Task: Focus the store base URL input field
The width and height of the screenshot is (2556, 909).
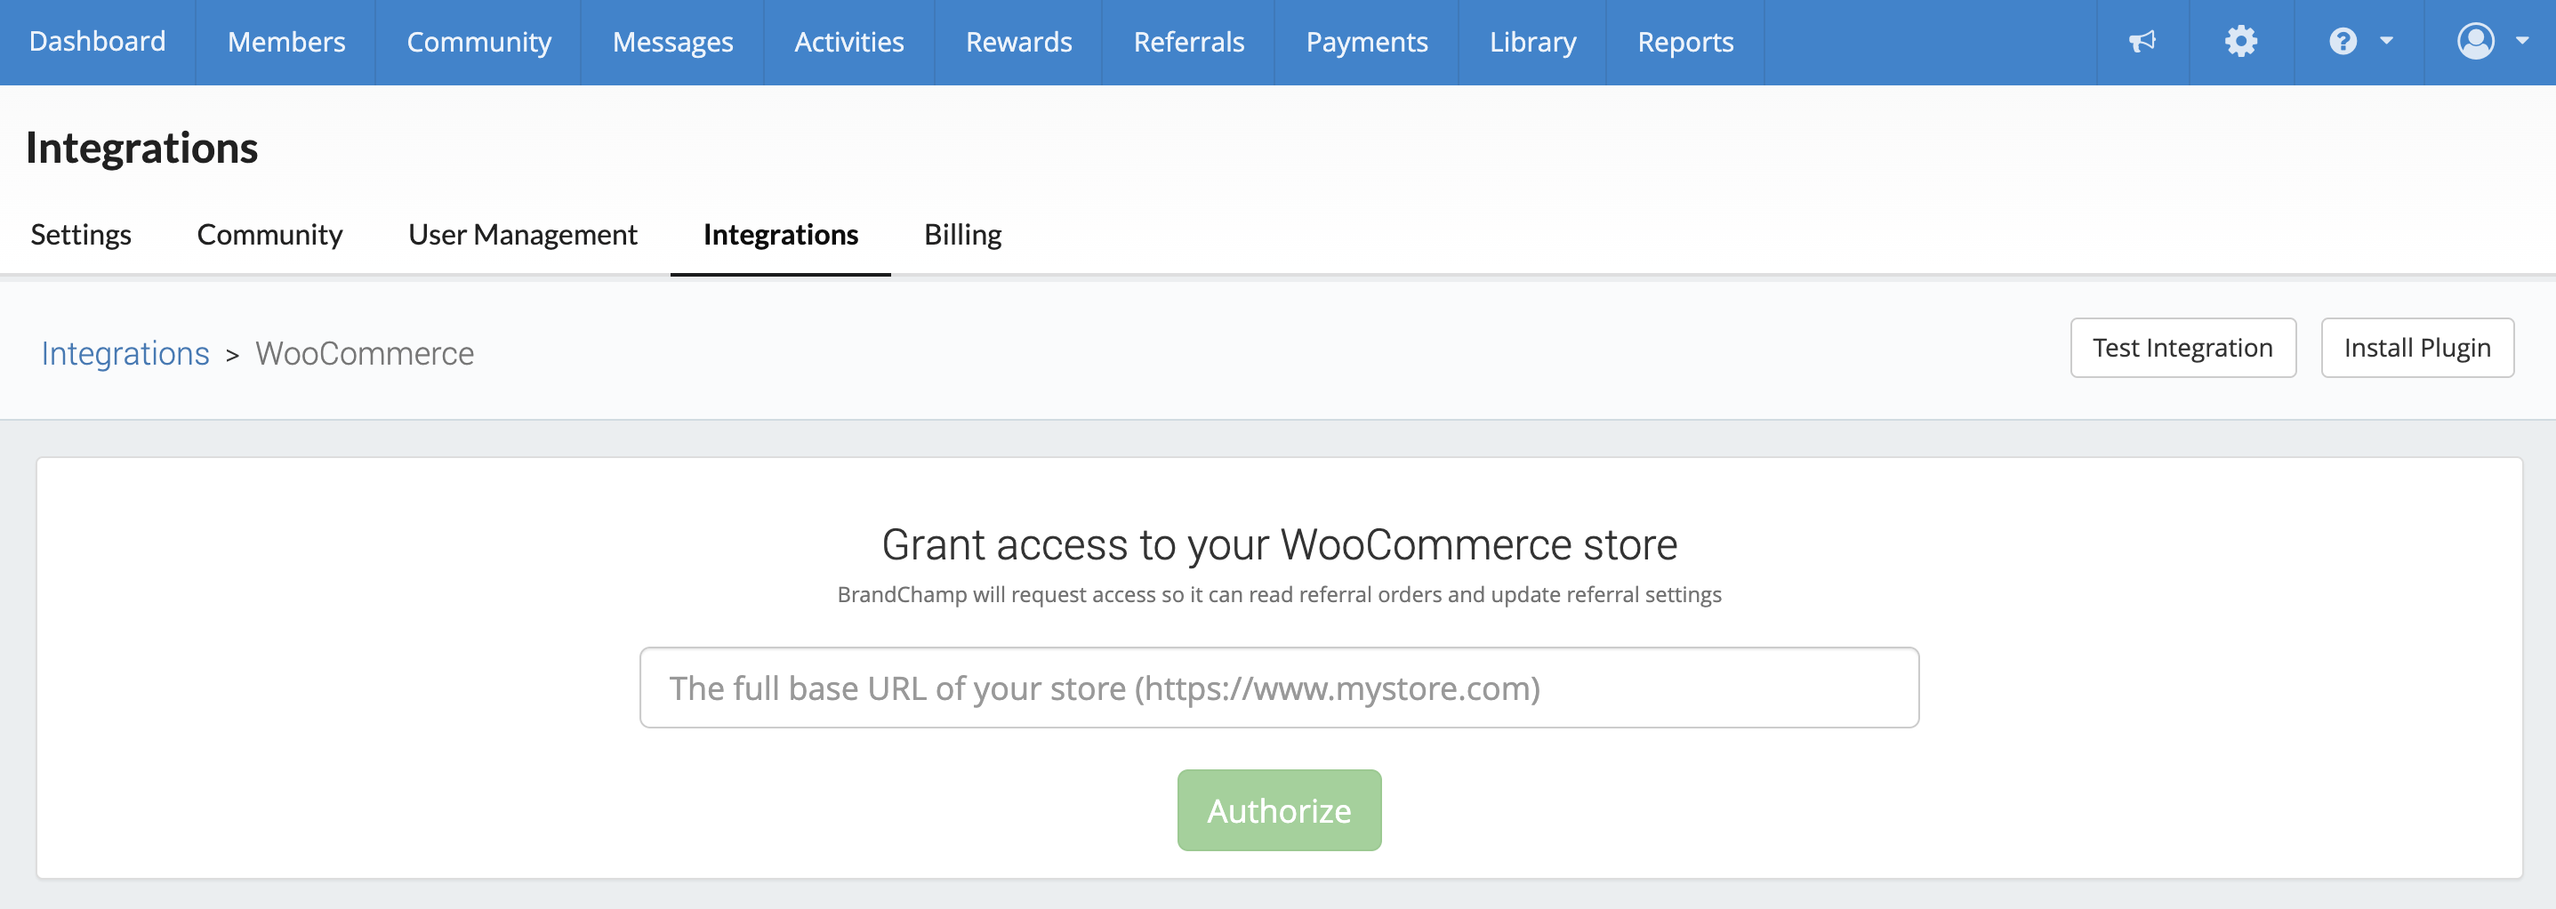Action: [x=1278, y=688]
